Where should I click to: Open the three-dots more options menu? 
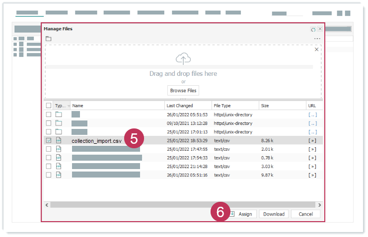(317, 39)
